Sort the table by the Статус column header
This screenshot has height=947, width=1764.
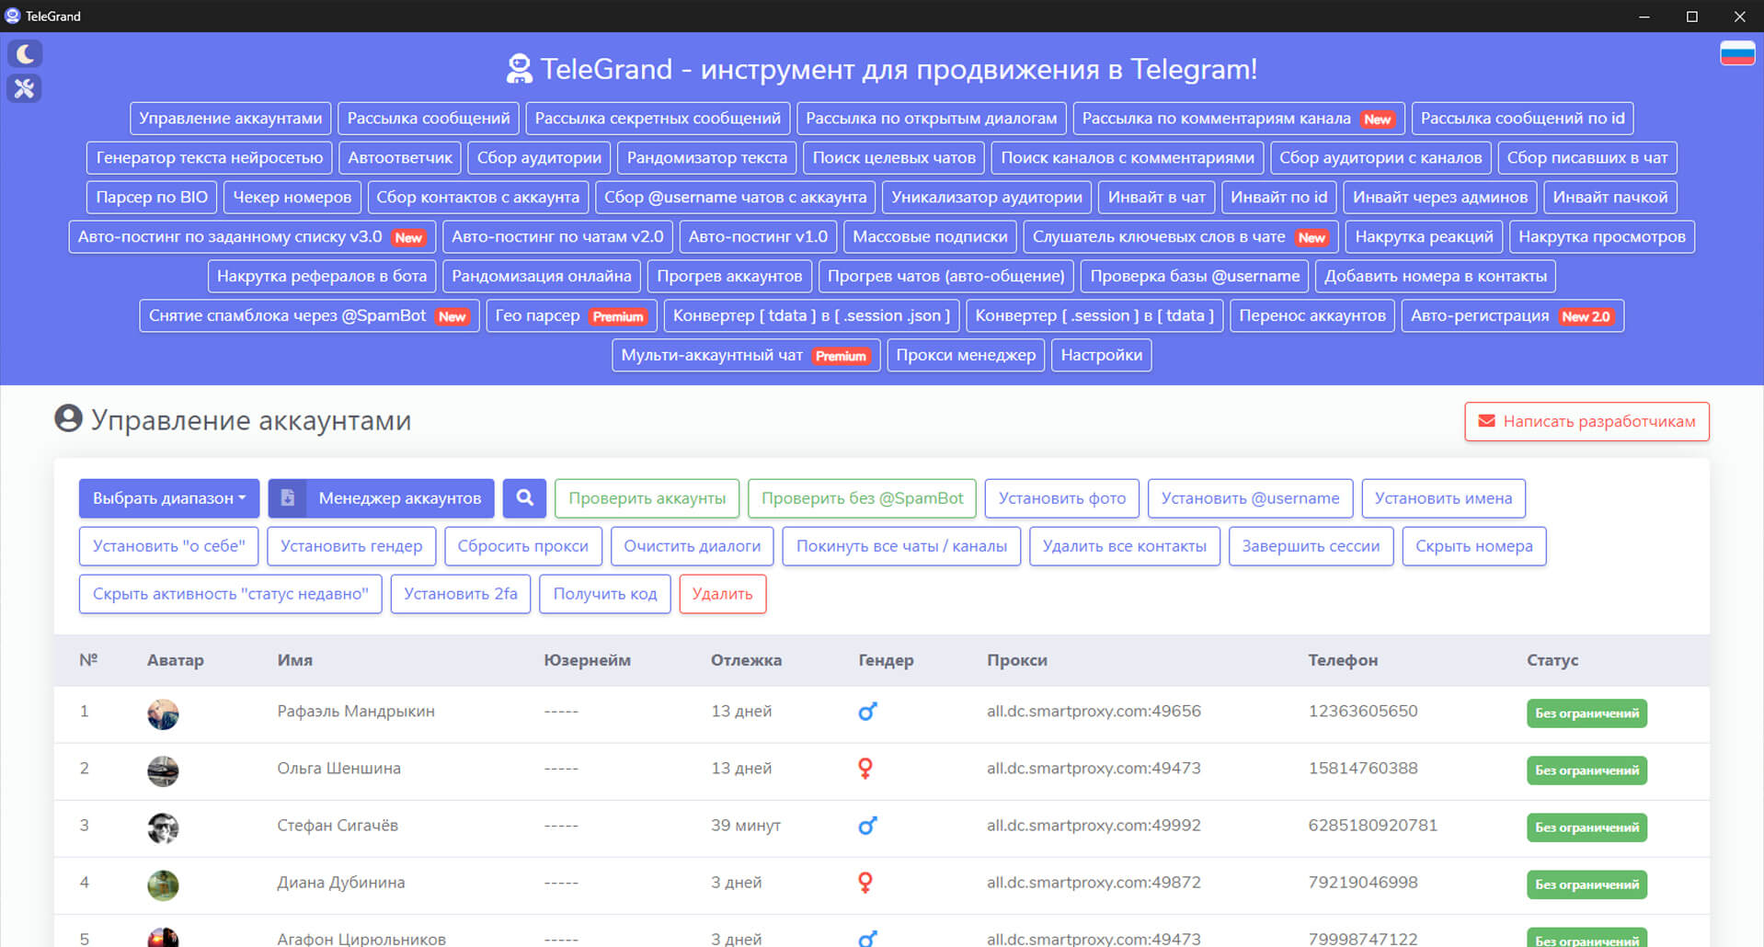[1552, 660]
